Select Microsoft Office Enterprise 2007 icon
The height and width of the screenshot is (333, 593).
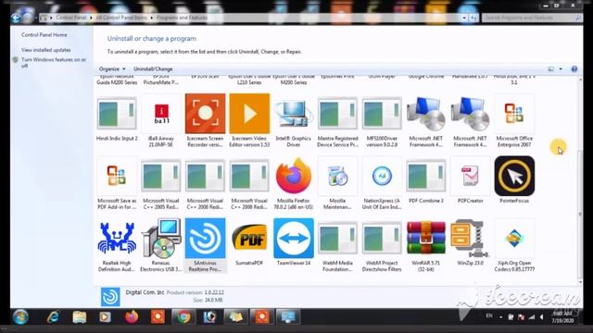tap(514, 114)
